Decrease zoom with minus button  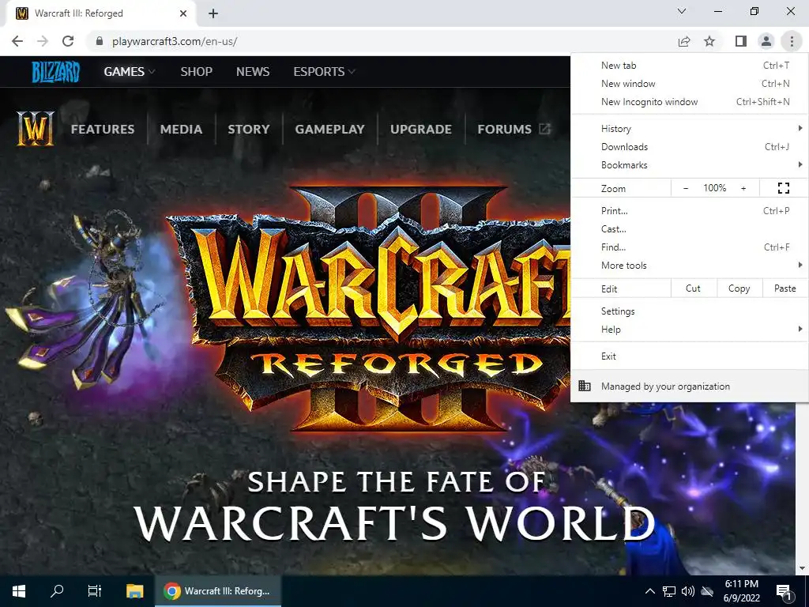[686, 188]
